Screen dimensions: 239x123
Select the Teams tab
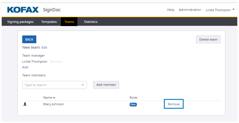coord(69,22)
